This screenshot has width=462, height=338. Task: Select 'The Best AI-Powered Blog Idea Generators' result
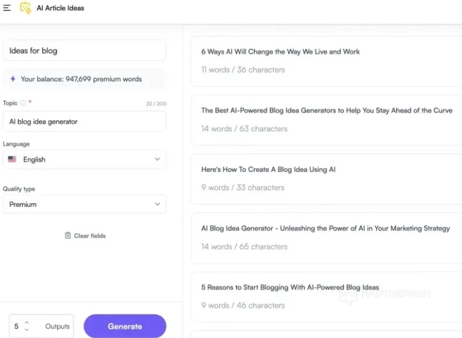pos(326,111)
